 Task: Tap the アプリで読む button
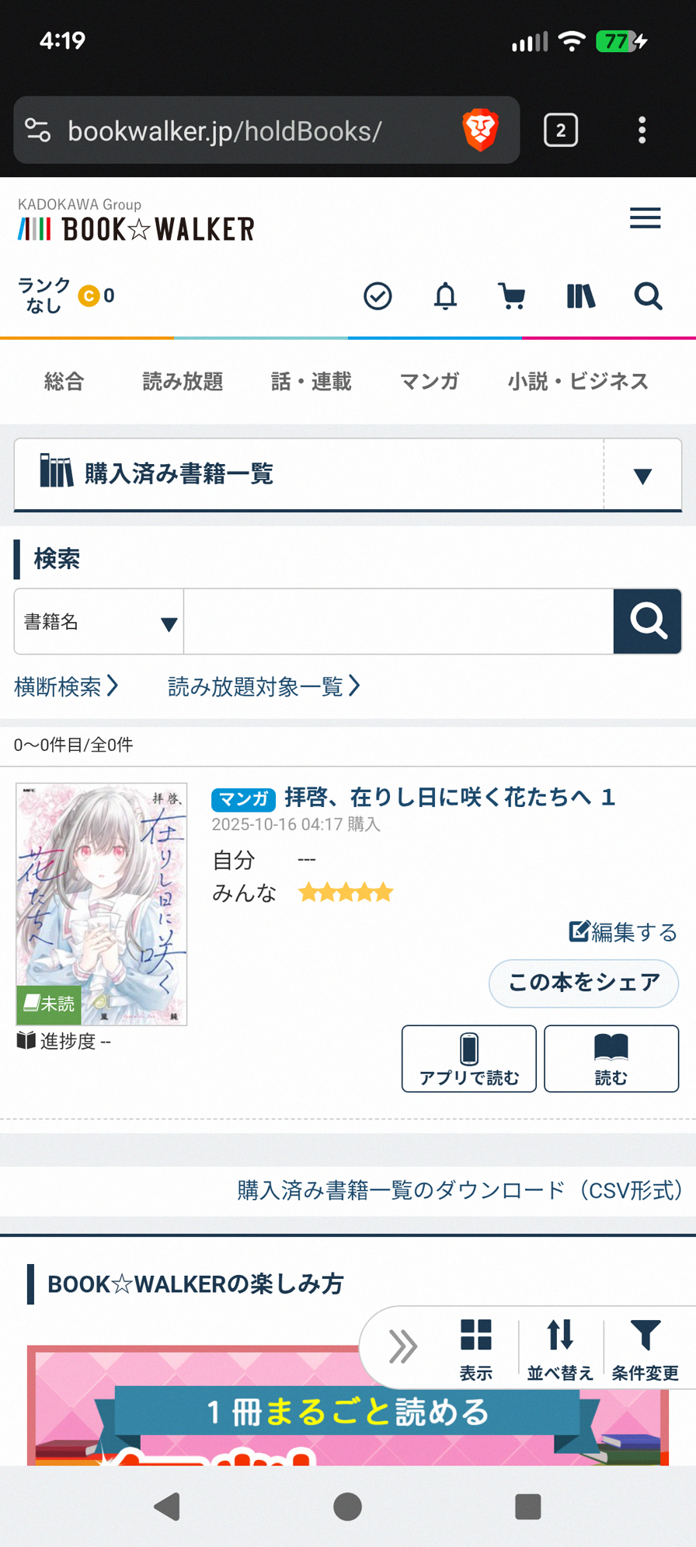(x=469, y=1059)
